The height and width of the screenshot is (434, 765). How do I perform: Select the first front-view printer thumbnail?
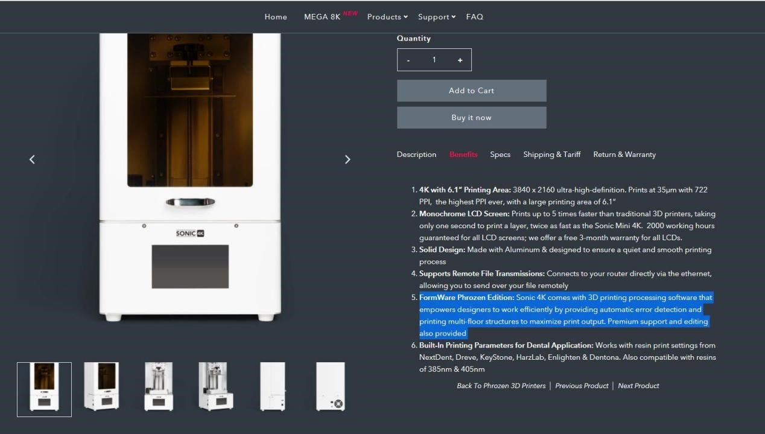coord(44,389)
